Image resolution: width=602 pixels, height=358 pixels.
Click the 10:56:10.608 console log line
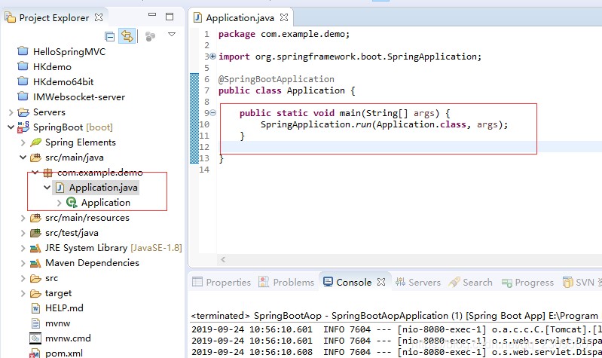[x=396, y=352]
